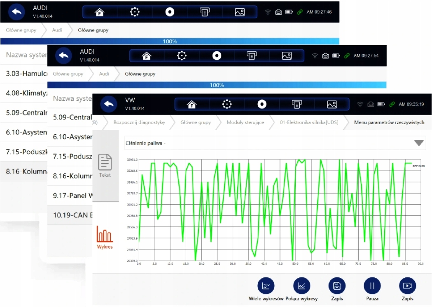Click 100% progress bar in middle AUDI window

pos(217,85)
